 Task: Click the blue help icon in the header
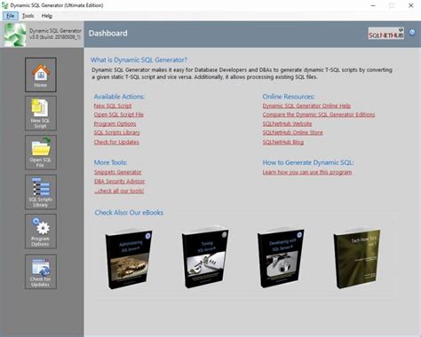[x=412, y=32]
